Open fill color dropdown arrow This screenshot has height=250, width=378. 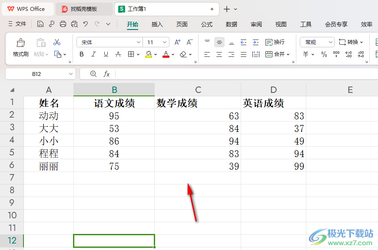click(156, 54)
